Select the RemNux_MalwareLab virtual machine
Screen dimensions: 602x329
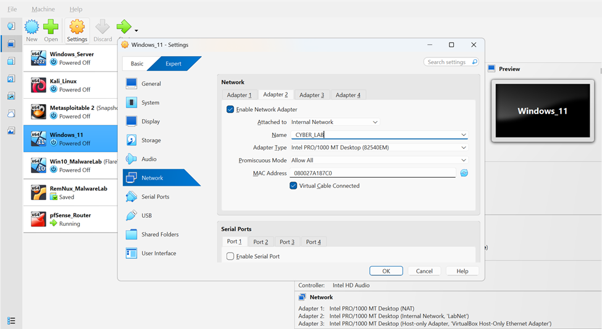(x=70, y=193)
